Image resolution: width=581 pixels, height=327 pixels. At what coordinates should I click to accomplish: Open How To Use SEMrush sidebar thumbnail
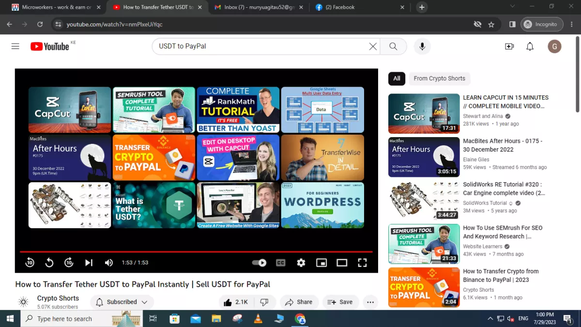pos(424,244)
